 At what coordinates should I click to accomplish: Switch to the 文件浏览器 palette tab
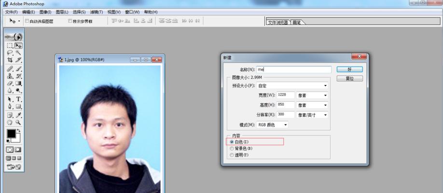278,22
